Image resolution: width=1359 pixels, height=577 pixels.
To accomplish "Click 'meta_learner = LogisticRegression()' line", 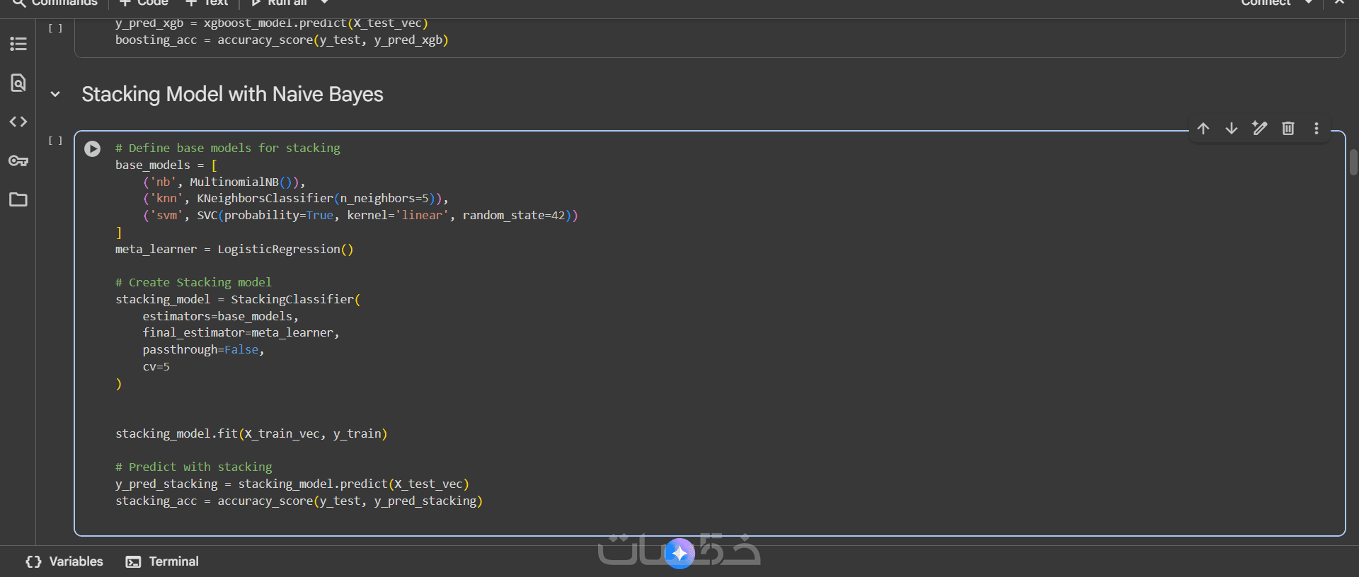I will pos(234,249).
